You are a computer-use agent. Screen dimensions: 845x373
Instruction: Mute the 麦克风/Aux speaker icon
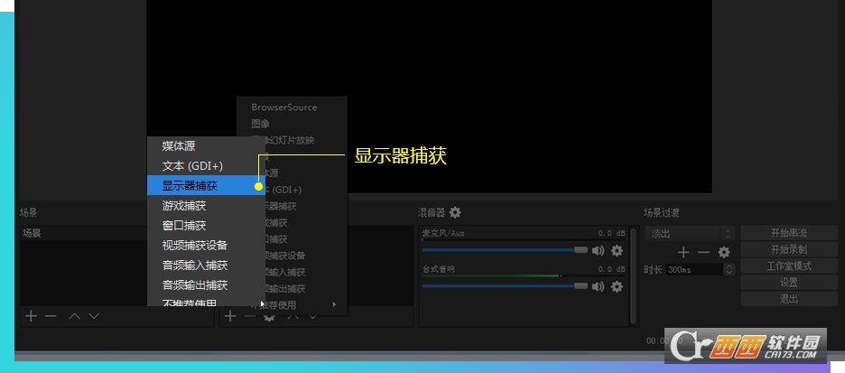tap(598, 250)
